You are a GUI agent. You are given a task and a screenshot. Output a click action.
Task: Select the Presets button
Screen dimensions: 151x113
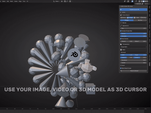pos(127,20)
